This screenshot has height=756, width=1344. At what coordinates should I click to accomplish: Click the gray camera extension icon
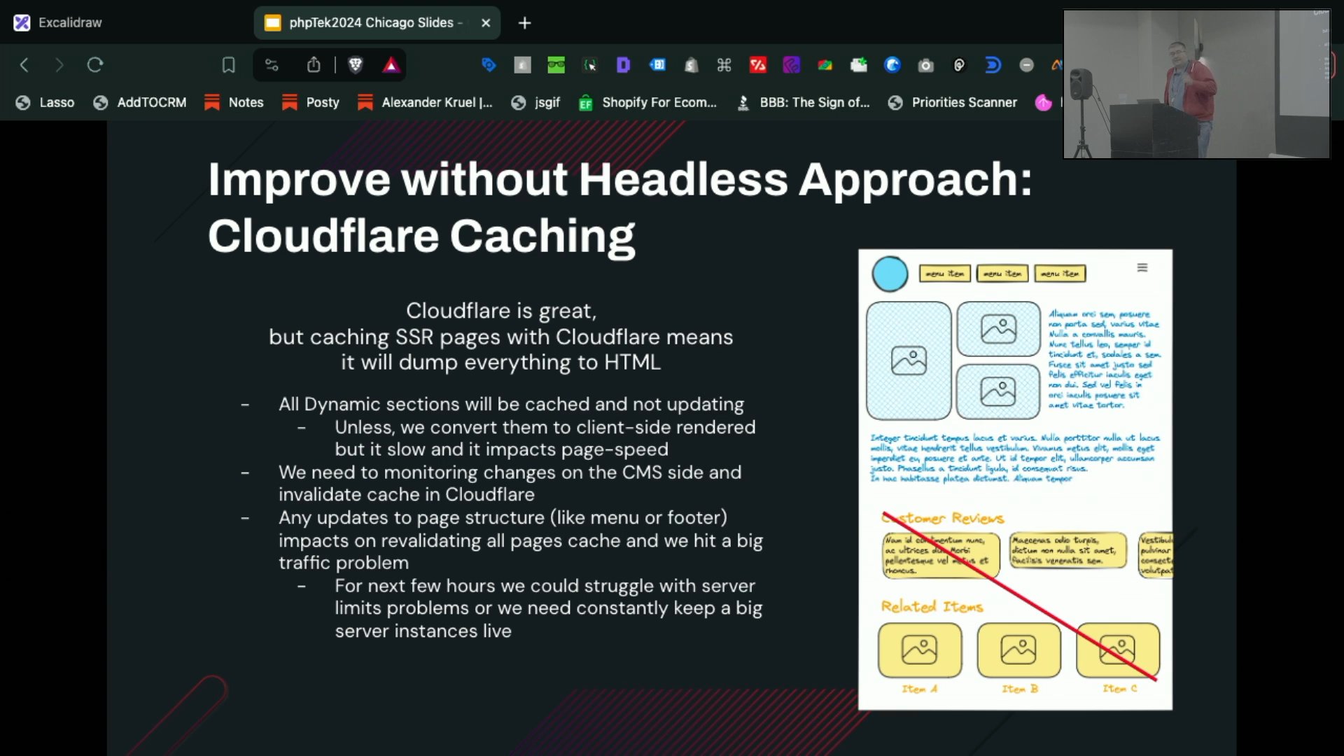(x=926, y=65)
